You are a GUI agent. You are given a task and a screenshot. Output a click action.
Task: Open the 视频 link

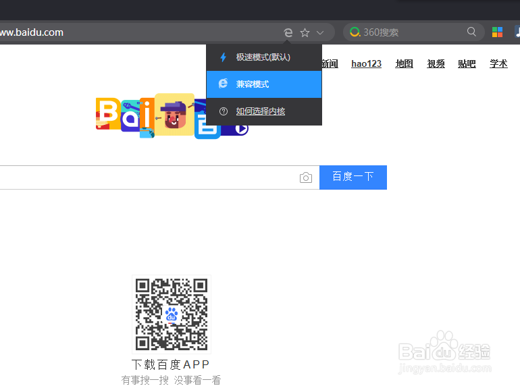pos(436,63)
